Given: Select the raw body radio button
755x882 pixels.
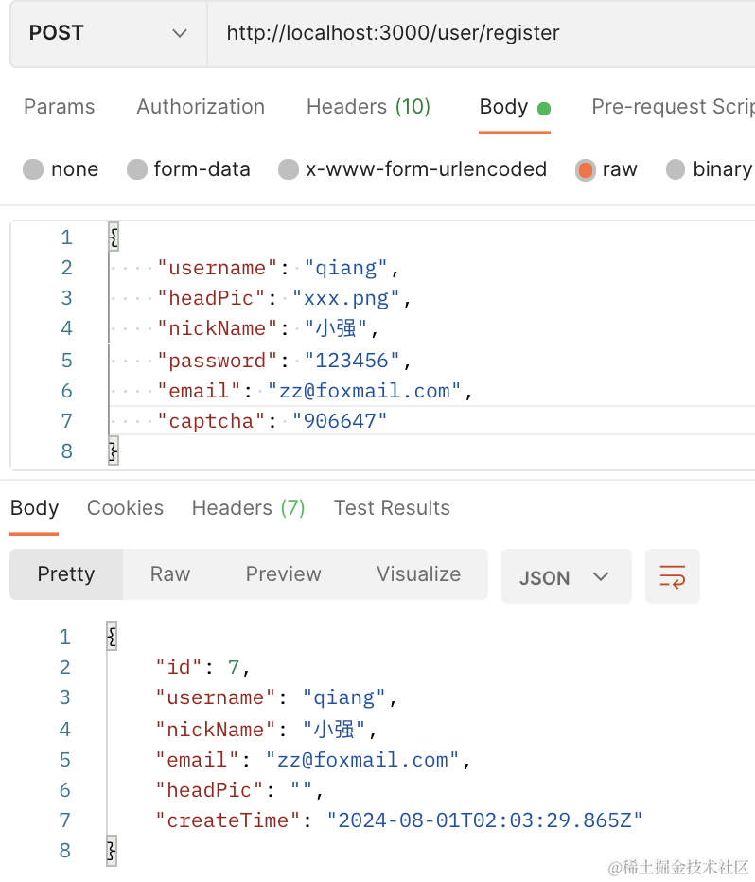Looking at the screenshot, I should click(586, 170).
